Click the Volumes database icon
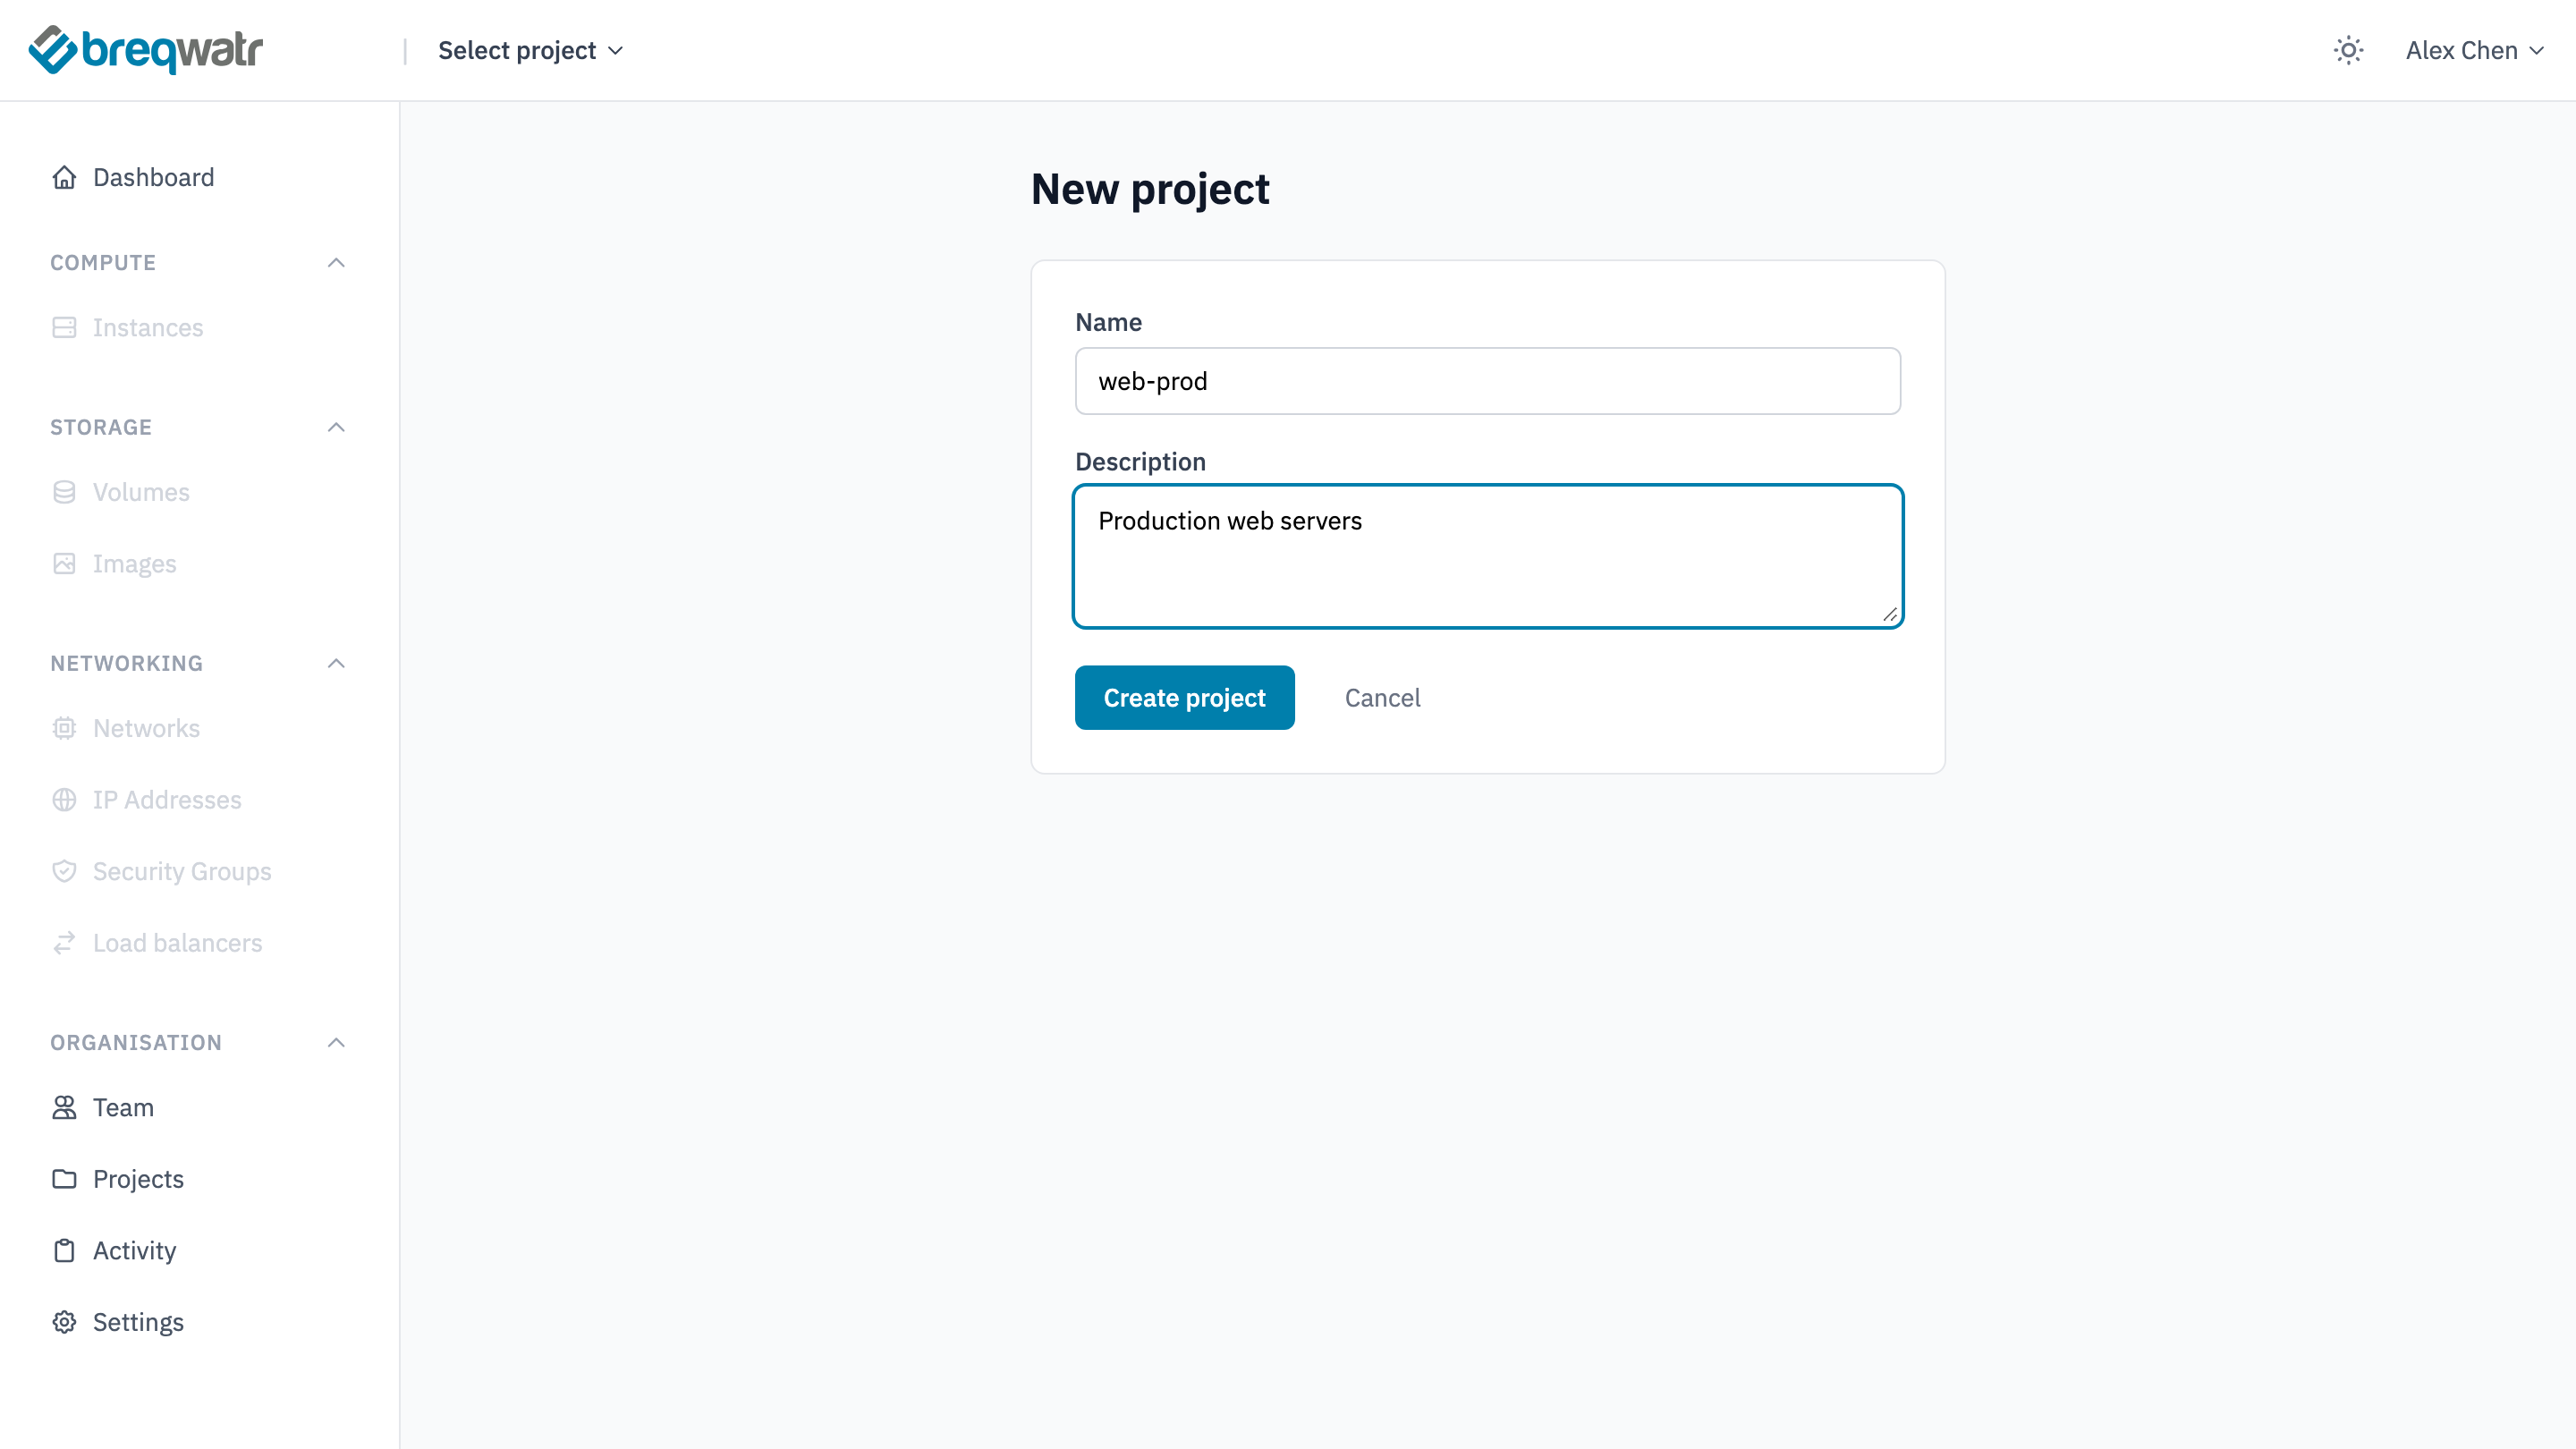The height and width of the screenshot is (1449, 2576). 64,492
